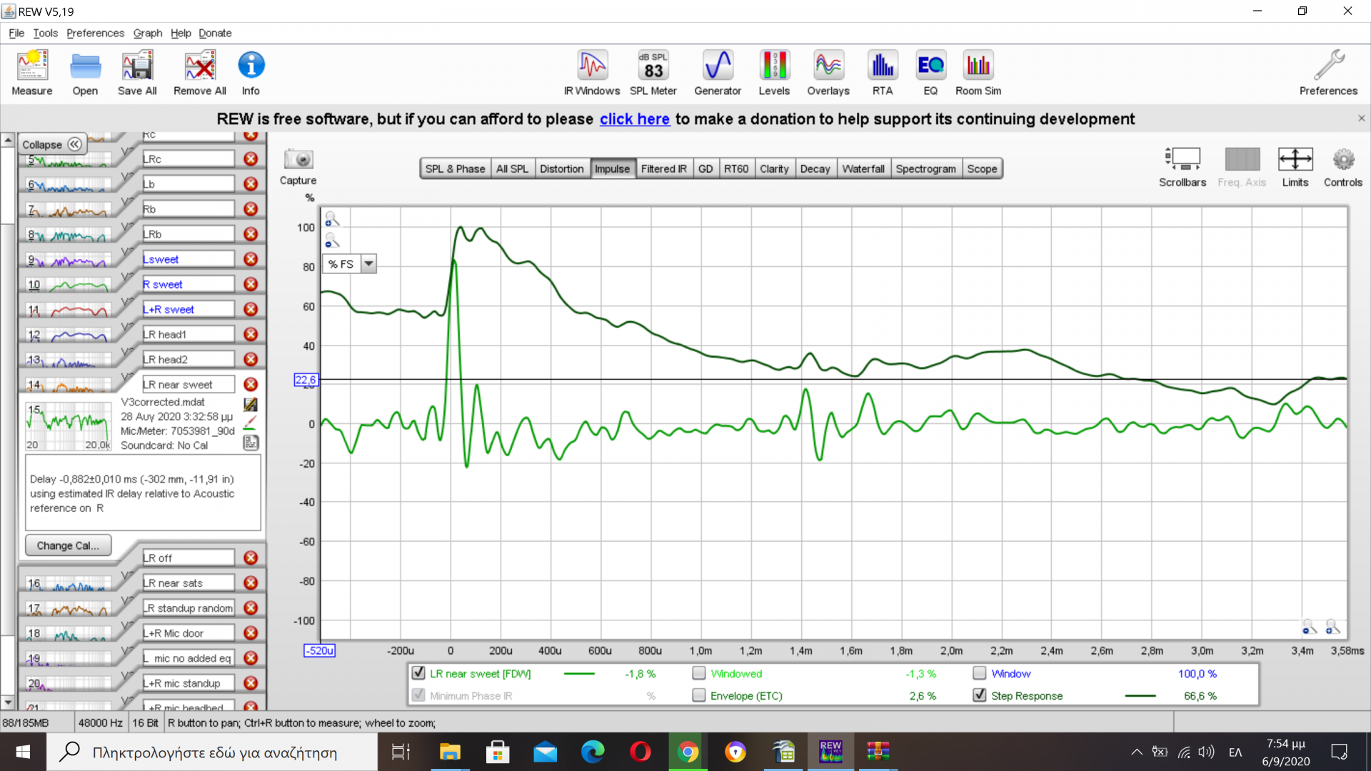This screenshot has height=771, width=1371.
Task: Remove the L+R Mic door measurement
Action: point(251,633)
